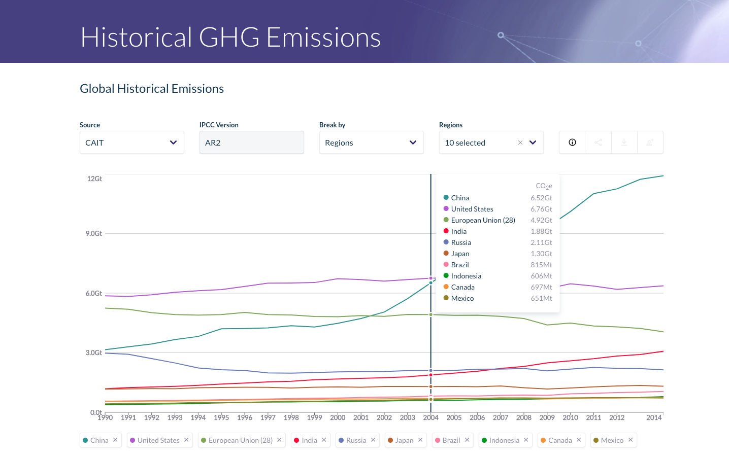Open the Source dropdown showing CAIT
This screenshot has height=459, width=729.
(x=131, y=143)
